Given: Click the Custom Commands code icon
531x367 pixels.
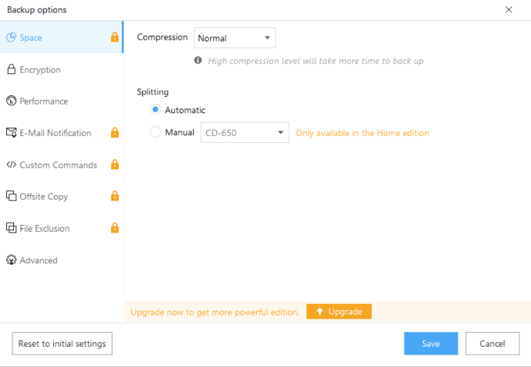Looking at the screenshot, I should click(12, 165).
